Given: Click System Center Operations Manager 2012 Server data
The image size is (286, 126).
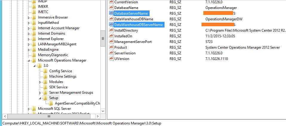Looking at the screenshot, I should coord(243,47).
